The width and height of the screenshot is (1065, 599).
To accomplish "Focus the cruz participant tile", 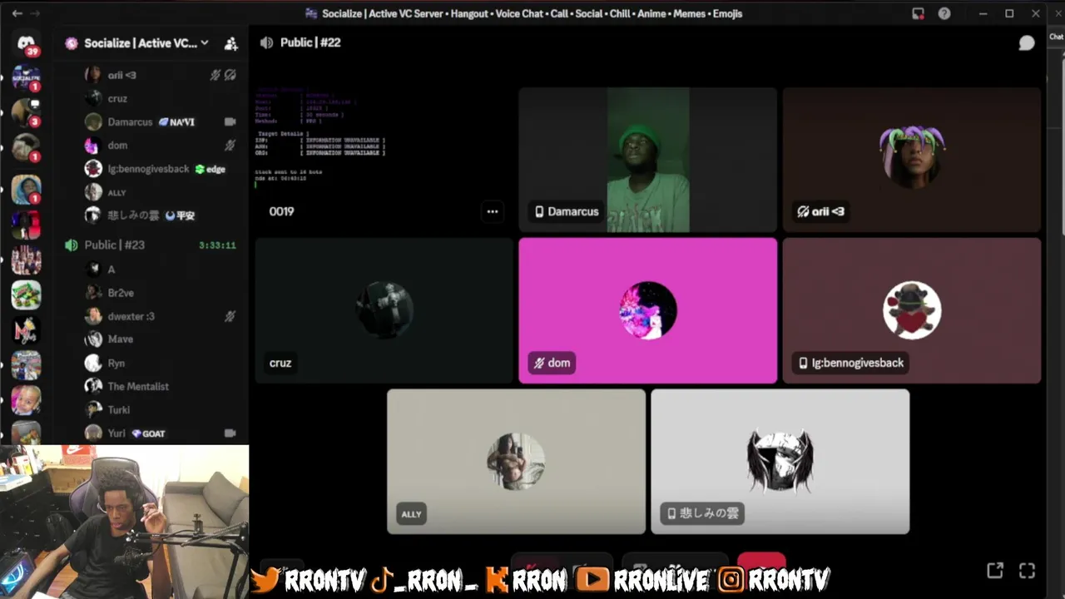I will click(384, 310).
